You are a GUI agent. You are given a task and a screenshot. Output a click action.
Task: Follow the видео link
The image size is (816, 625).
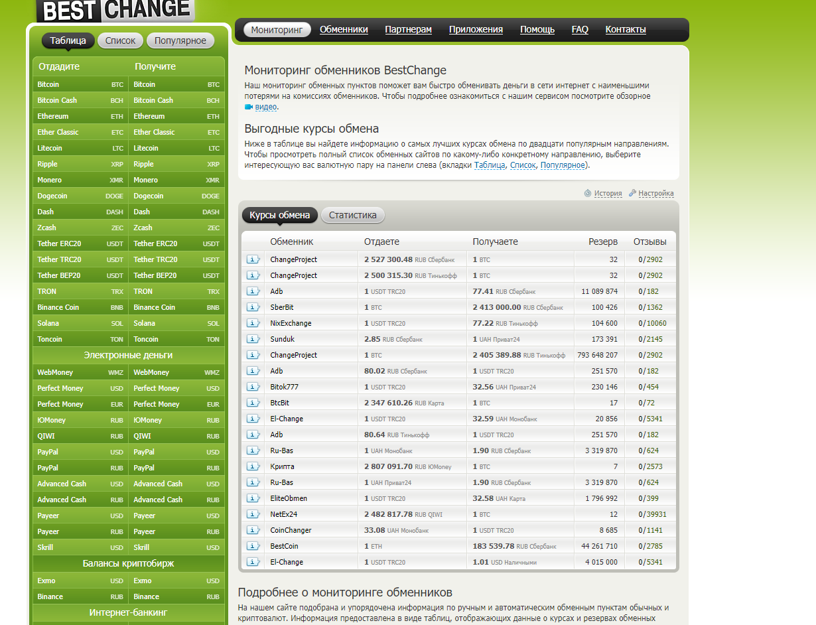266,107
